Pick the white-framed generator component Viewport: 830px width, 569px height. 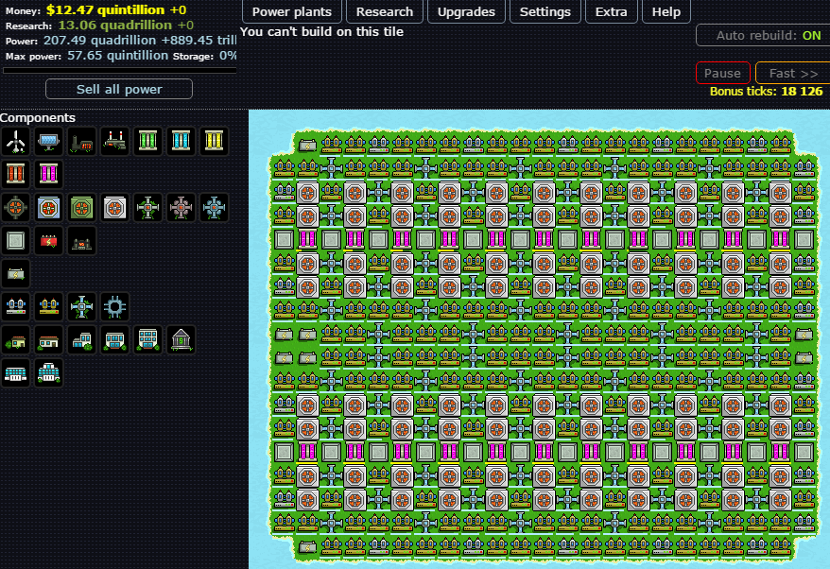pyautogui.click(x=115, y=208)
